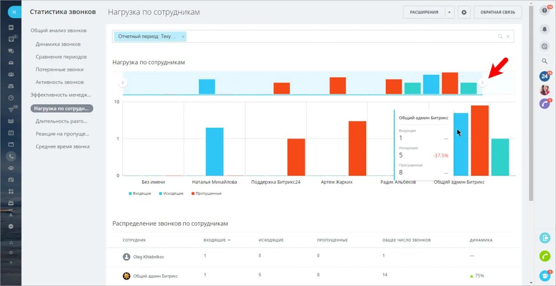The width and height of the screenshot is (556, 286).
Task: Select Нагрузка по сотрудникам menu item
Action: coord(62,108)
